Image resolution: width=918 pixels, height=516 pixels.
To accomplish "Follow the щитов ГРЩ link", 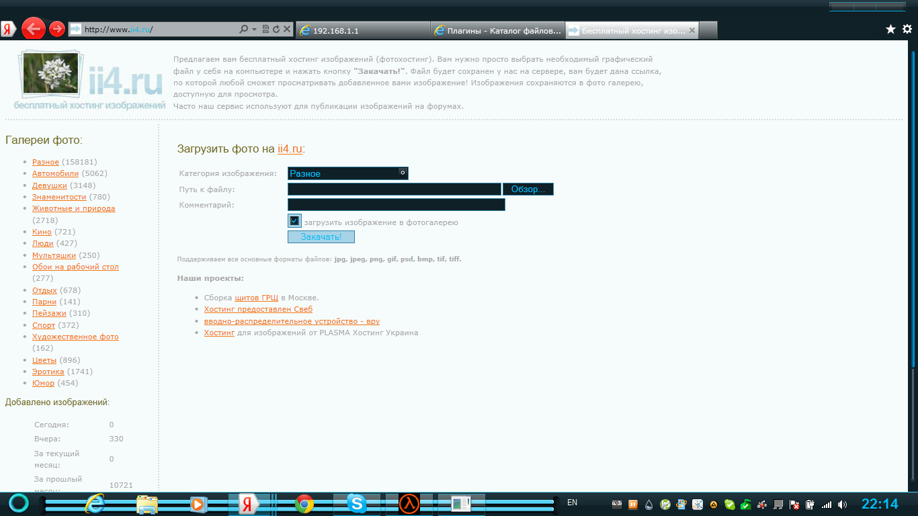I will 256,298.
